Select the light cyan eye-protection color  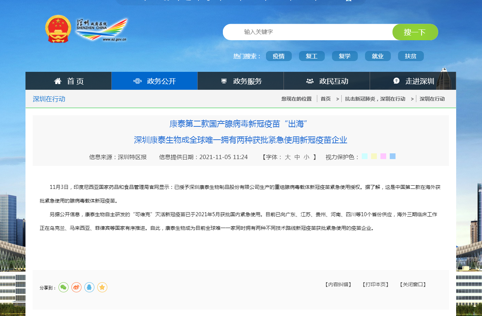point(365,156)
